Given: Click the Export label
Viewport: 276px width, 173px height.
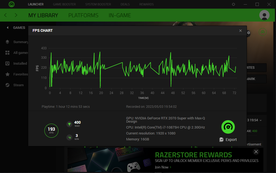Looking at the screenshot, I should click(x=231, y=140).
